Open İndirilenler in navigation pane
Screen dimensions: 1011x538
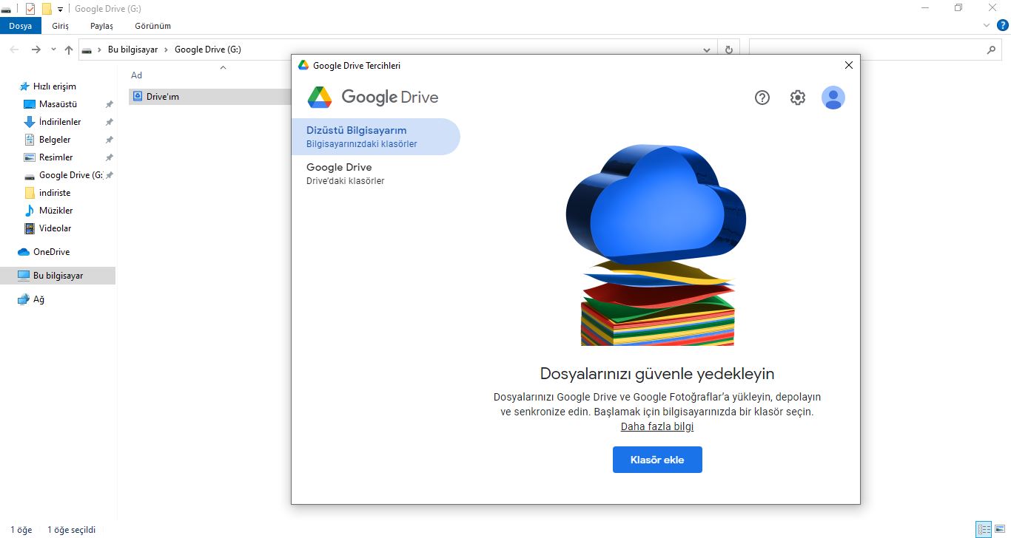tap(60, 122)
